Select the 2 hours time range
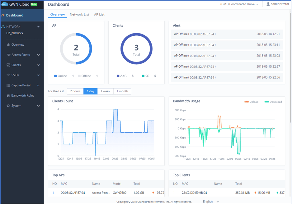The image size is (292, 205). (75, 91)
